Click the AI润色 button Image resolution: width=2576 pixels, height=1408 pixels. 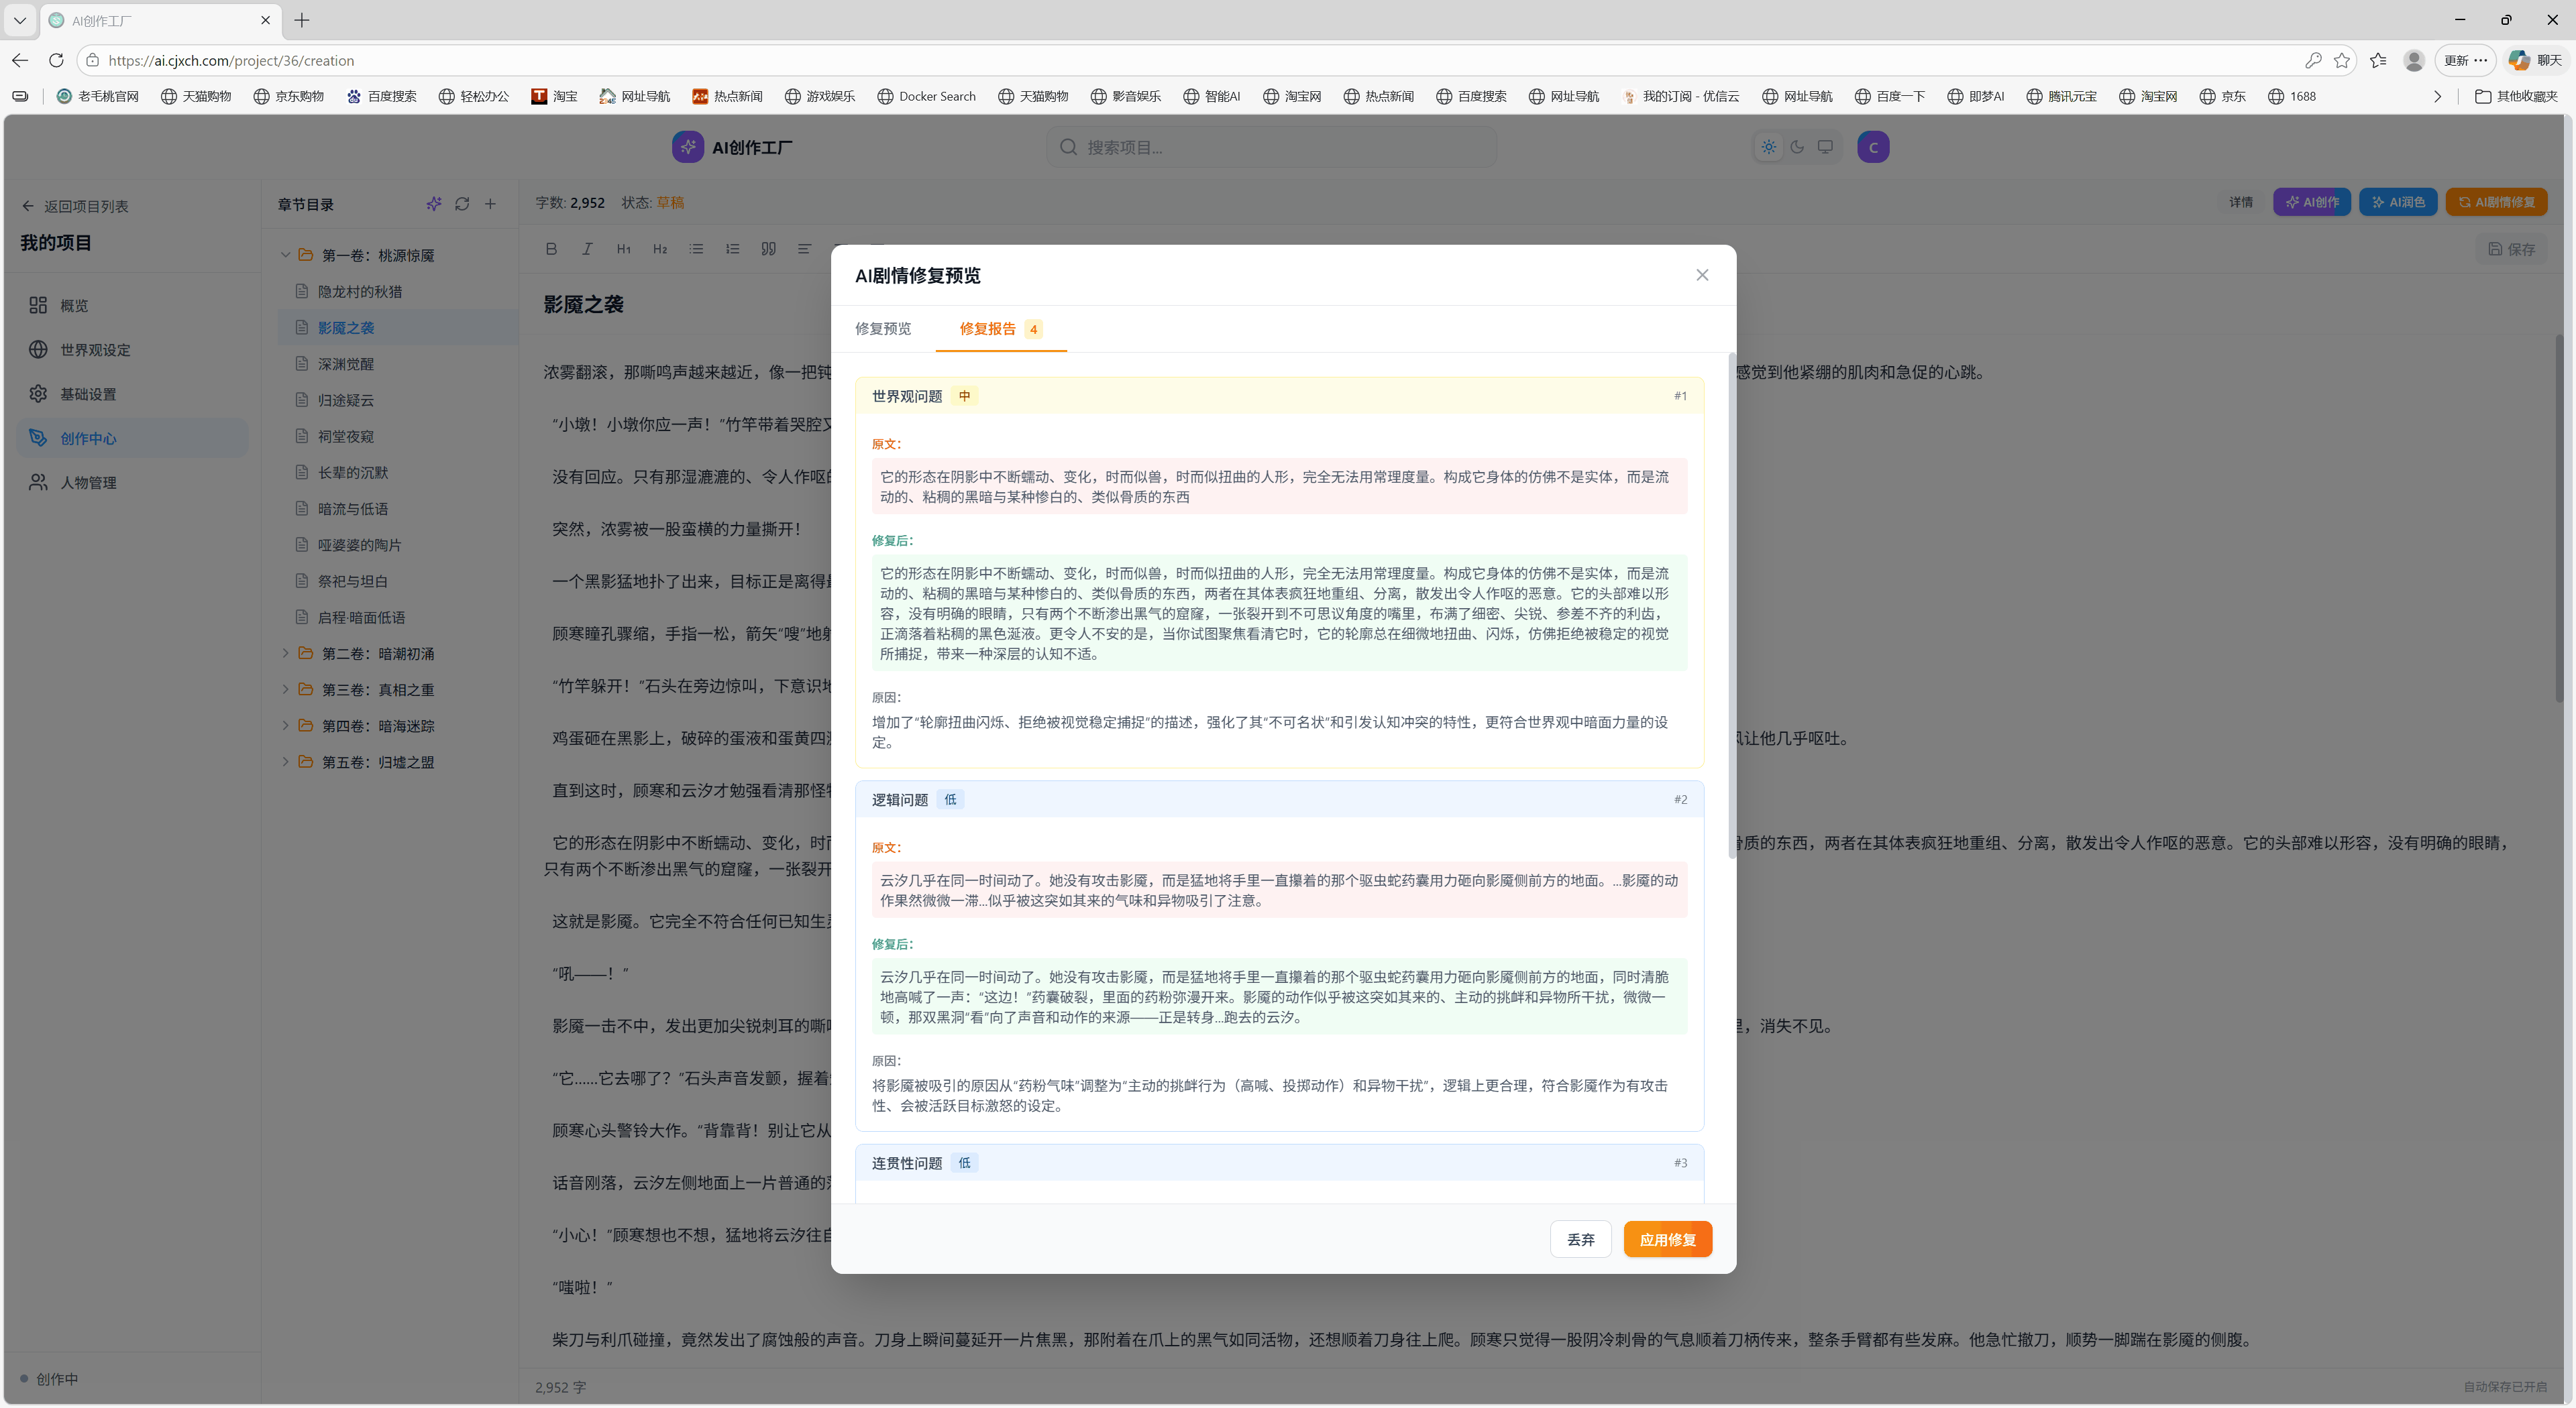coord(2398,202)
